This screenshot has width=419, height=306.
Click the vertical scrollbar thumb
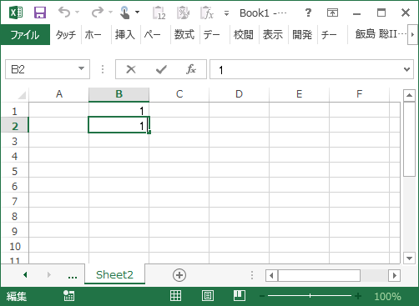click(409, 139)
